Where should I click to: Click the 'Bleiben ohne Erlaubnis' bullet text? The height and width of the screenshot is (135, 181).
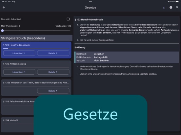118,74
